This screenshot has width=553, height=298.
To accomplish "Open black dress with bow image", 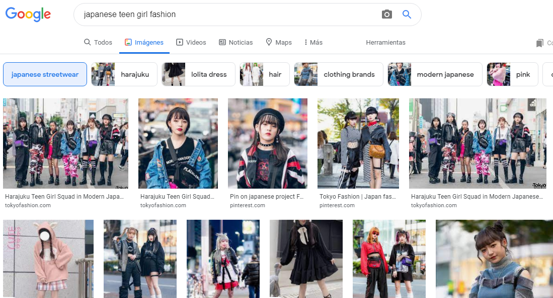I will [306, 259].
